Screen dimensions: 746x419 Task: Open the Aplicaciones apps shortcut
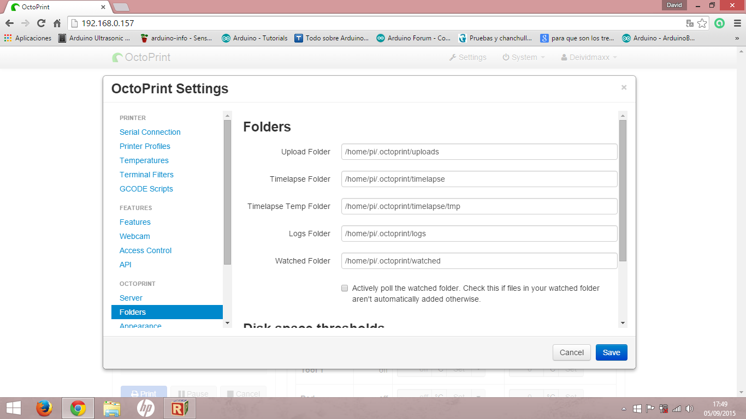pos(28,38)
